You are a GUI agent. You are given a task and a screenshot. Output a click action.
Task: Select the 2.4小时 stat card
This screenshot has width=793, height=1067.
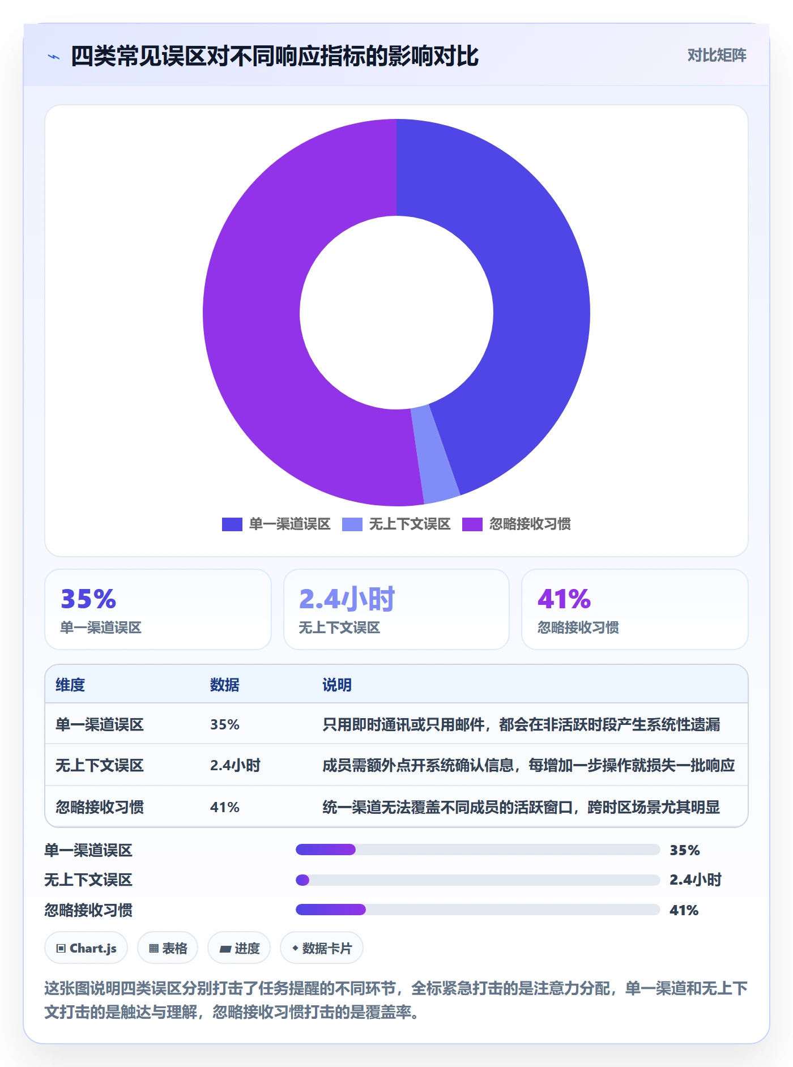pyautogui.click(x=396, y=609)
